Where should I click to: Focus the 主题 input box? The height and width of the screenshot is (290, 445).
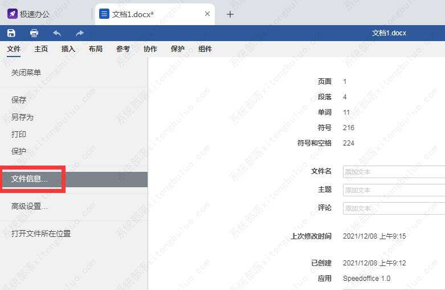(x=394, y=190)
